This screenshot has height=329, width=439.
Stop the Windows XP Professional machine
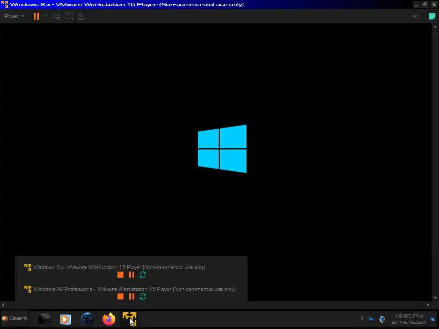[120, 296]
